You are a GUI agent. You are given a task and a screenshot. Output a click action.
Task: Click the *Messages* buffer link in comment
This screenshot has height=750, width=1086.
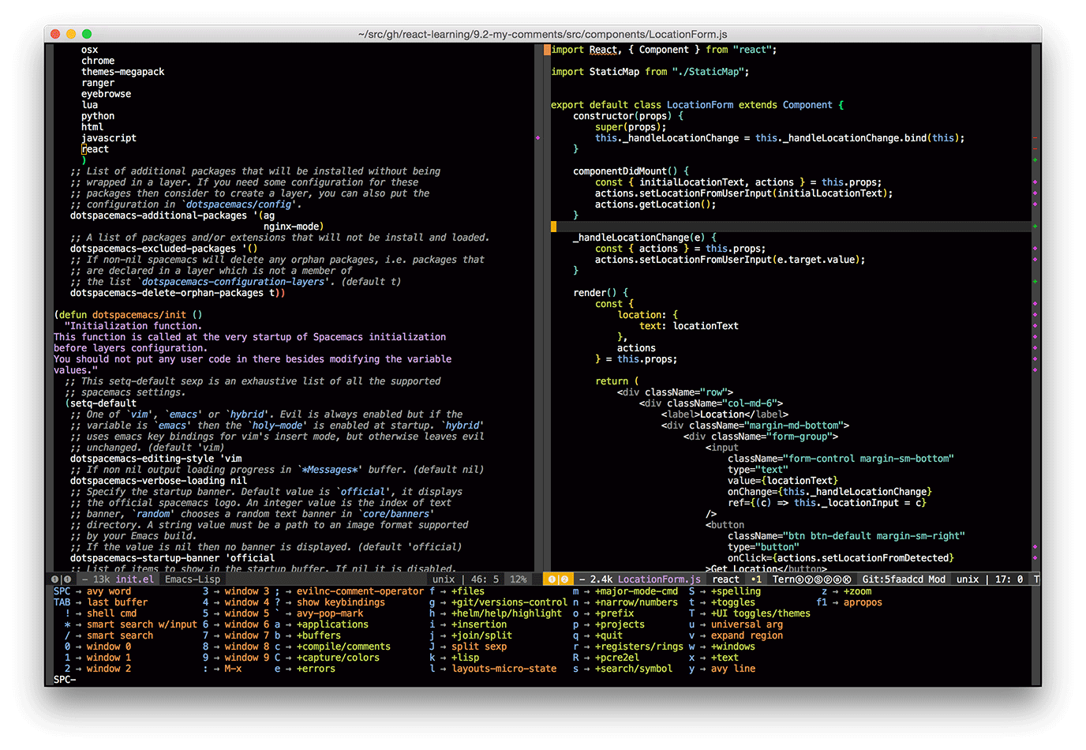(330, 470)
